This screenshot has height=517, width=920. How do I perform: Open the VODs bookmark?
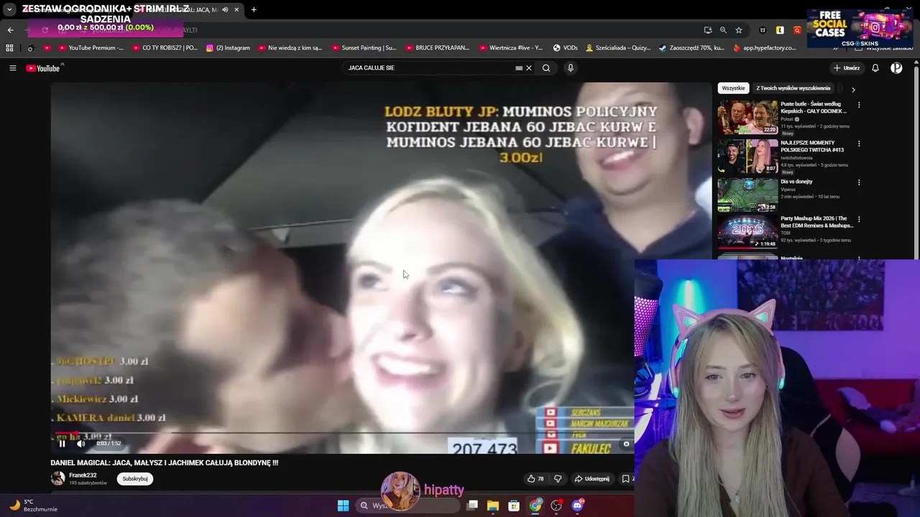[565, 48]
